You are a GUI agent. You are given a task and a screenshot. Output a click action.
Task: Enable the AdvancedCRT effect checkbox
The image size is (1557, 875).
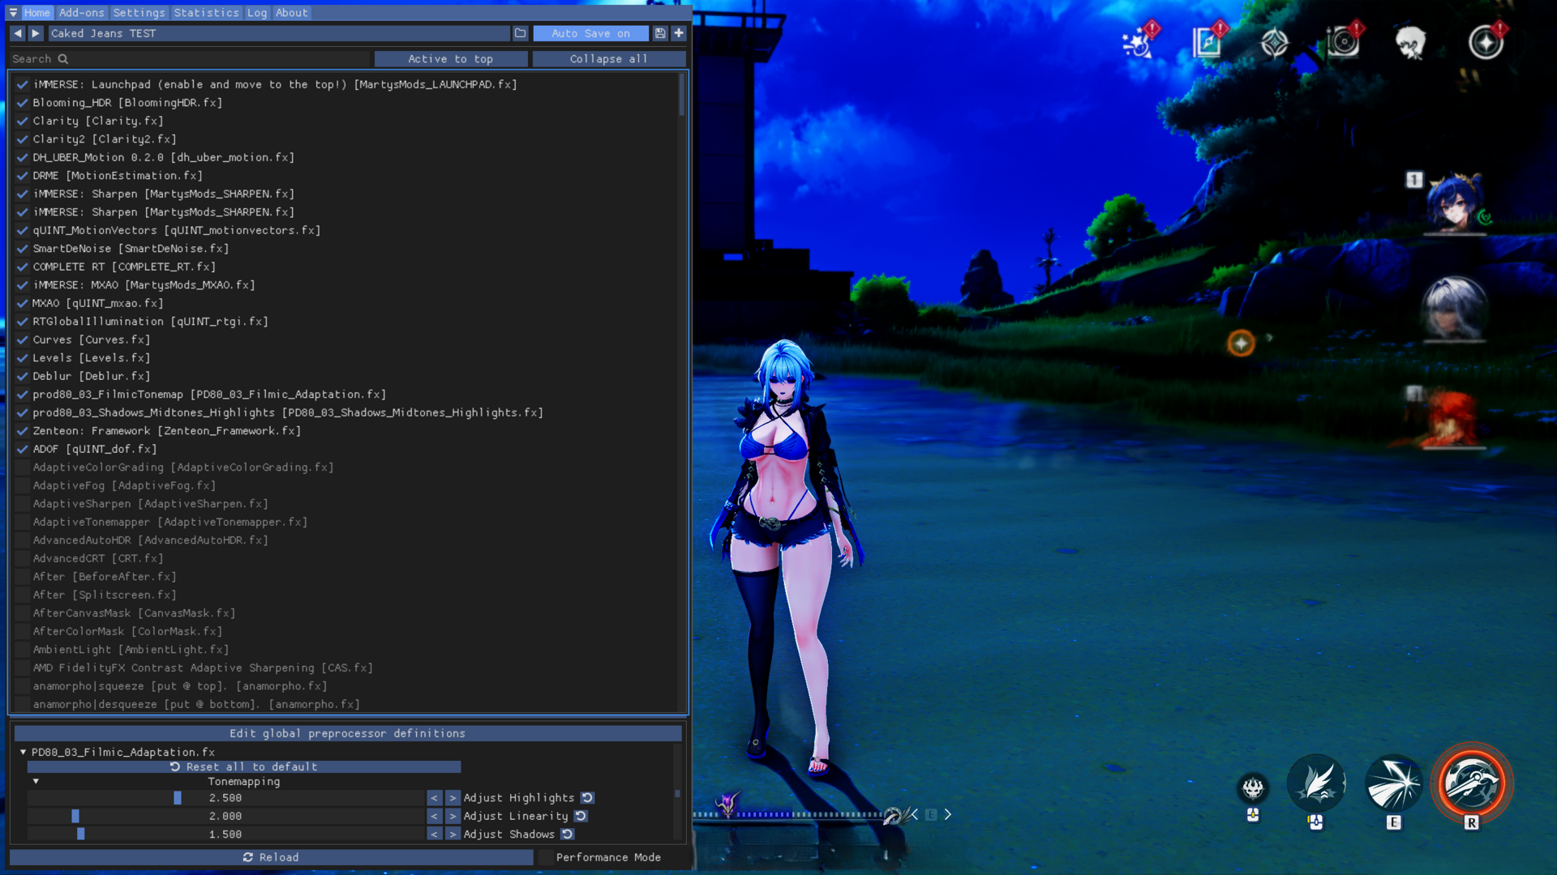[x=23, y=558]
